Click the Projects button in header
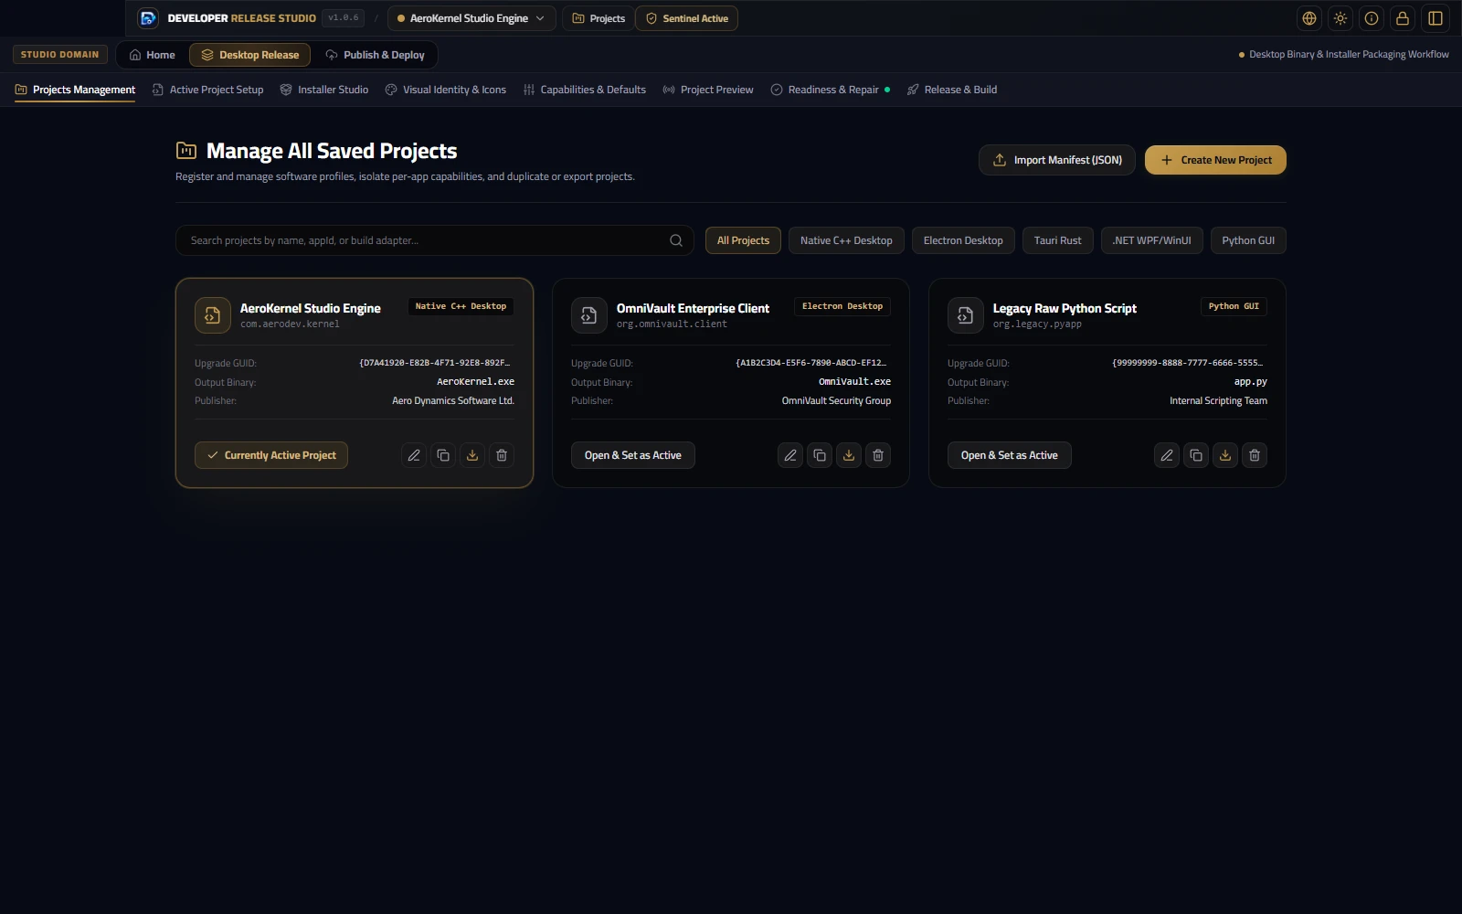Screen dimensions: 1462x914 599,18
